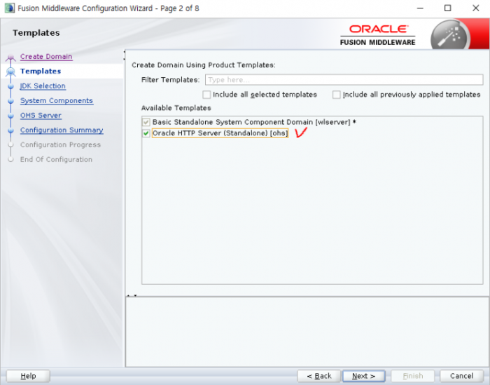Click the Configuration Progress step node icon
Viewport: 490px width, 385px height.
tap(10, 145)
